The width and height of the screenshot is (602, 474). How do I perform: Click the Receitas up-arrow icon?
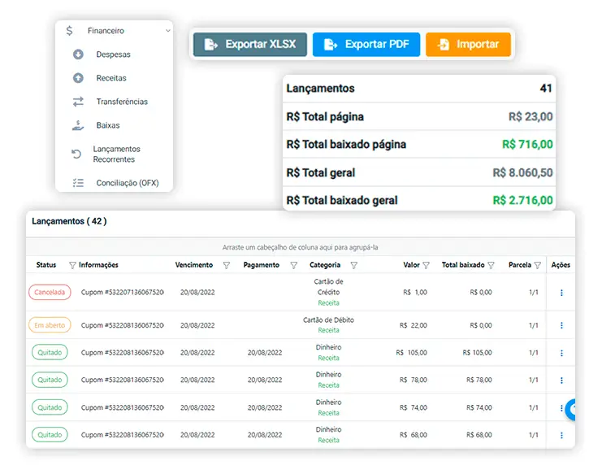coord(78,78)
